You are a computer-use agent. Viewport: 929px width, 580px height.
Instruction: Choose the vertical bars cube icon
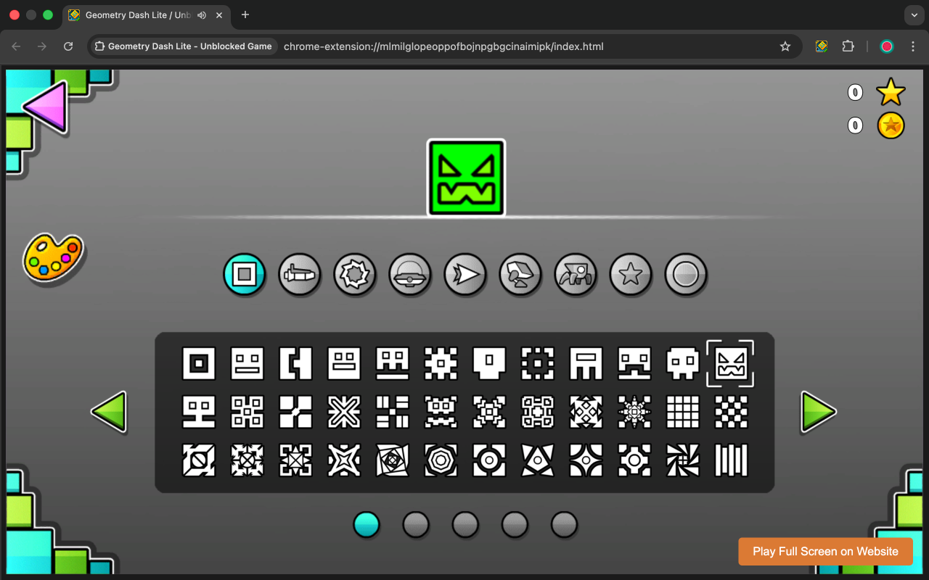tap(731, 460)
